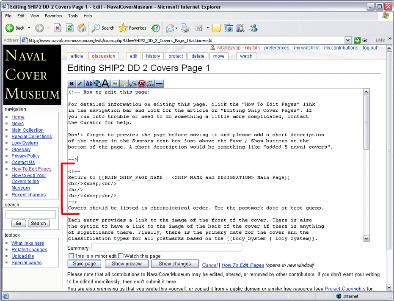Click into the Summary text field

coord(166,248)
